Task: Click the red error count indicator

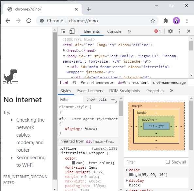Action: point(158,31)
